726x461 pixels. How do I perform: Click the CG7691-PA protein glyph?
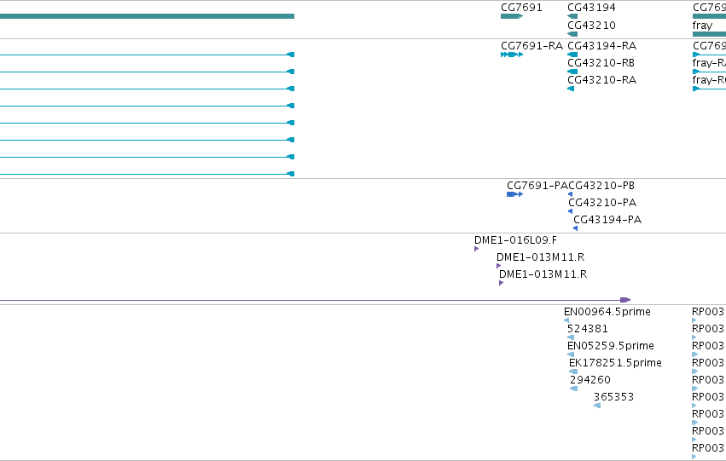tap(515, 194)
